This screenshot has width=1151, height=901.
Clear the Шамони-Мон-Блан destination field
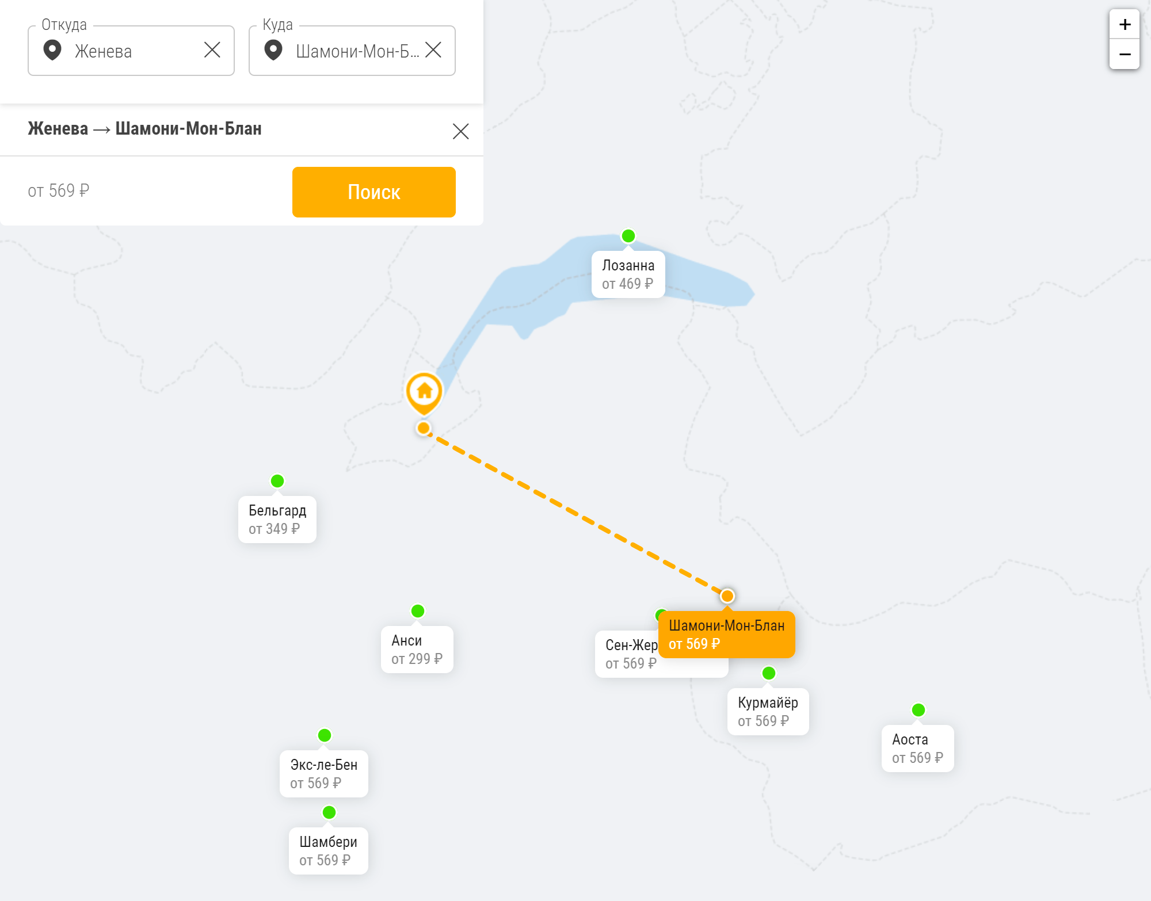433,50
